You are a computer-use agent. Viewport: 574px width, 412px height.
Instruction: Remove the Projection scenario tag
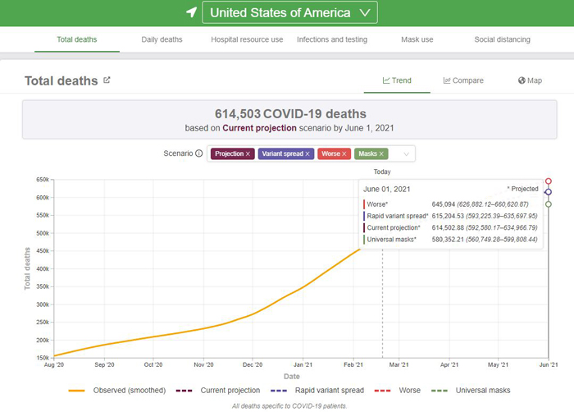click(248, 154)
